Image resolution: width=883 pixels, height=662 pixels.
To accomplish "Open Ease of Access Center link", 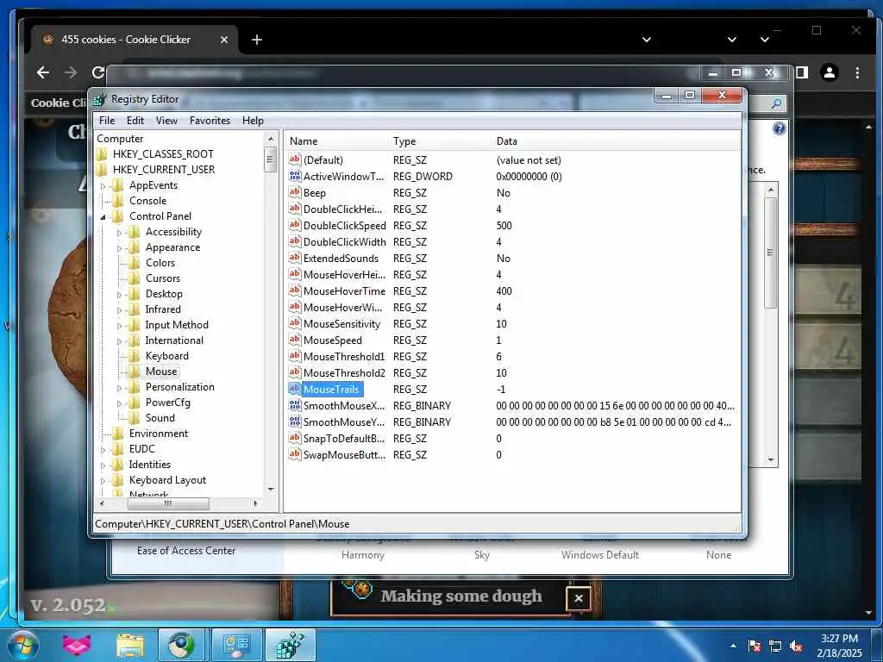I will click(186, 551).
